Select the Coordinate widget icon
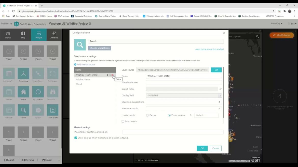The width and height of the screenshot is (298, 167). coord(23,73)
